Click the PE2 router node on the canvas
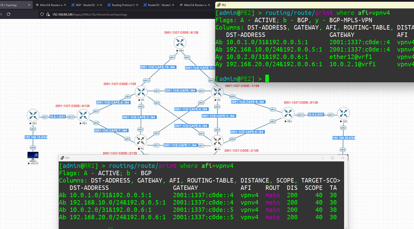 288,113
